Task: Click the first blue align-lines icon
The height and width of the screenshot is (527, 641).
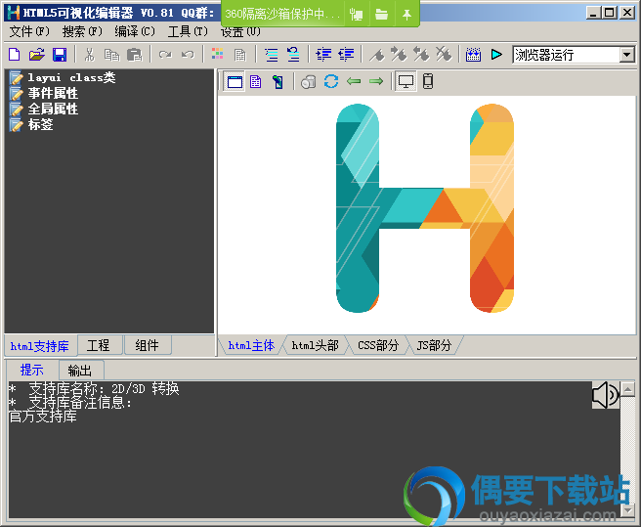Action: point(323,55)
